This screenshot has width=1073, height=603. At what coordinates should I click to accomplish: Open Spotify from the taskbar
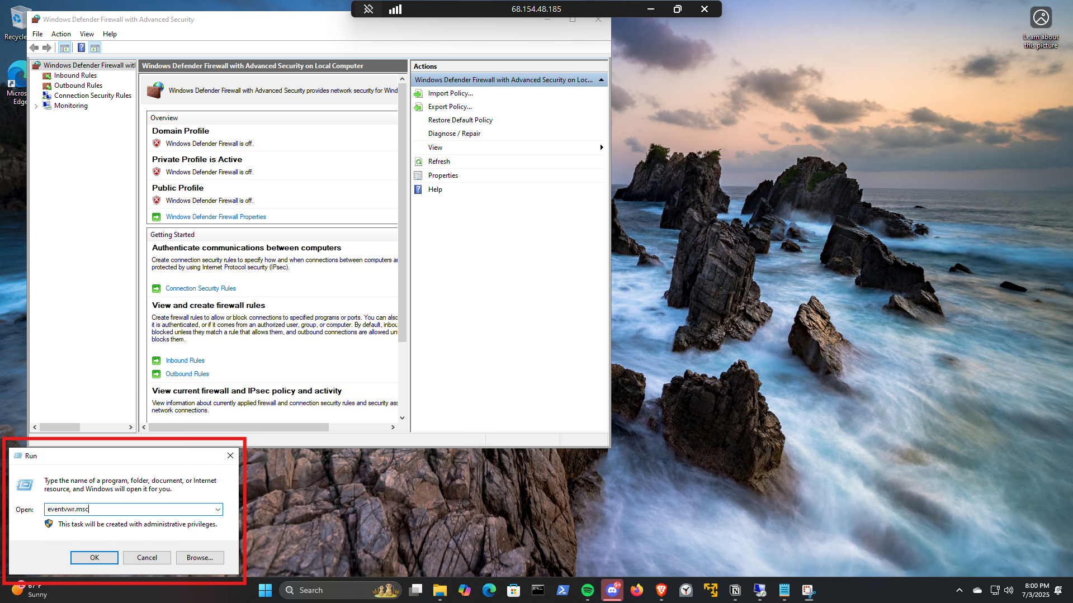(587, 590)
